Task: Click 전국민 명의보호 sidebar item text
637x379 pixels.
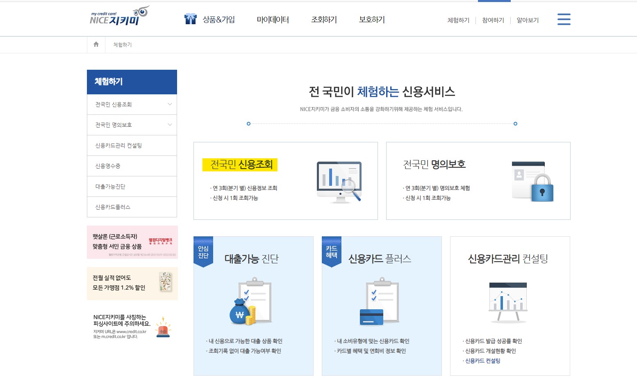Action: coord(114,125)
